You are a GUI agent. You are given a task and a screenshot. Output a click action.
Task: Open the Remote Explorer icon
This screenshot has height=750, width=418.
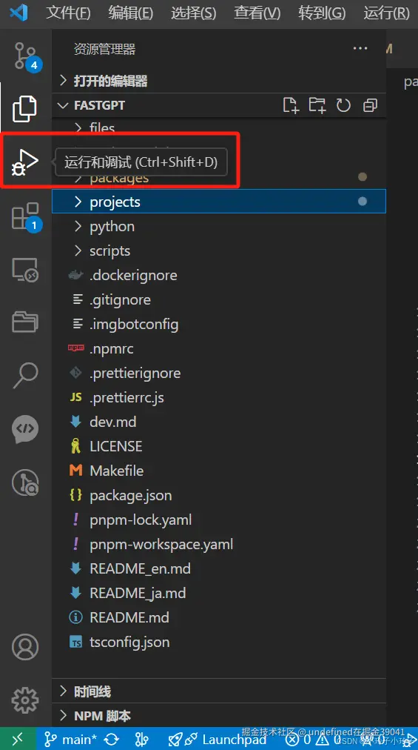pyautogui.click(x=25, y=271)
